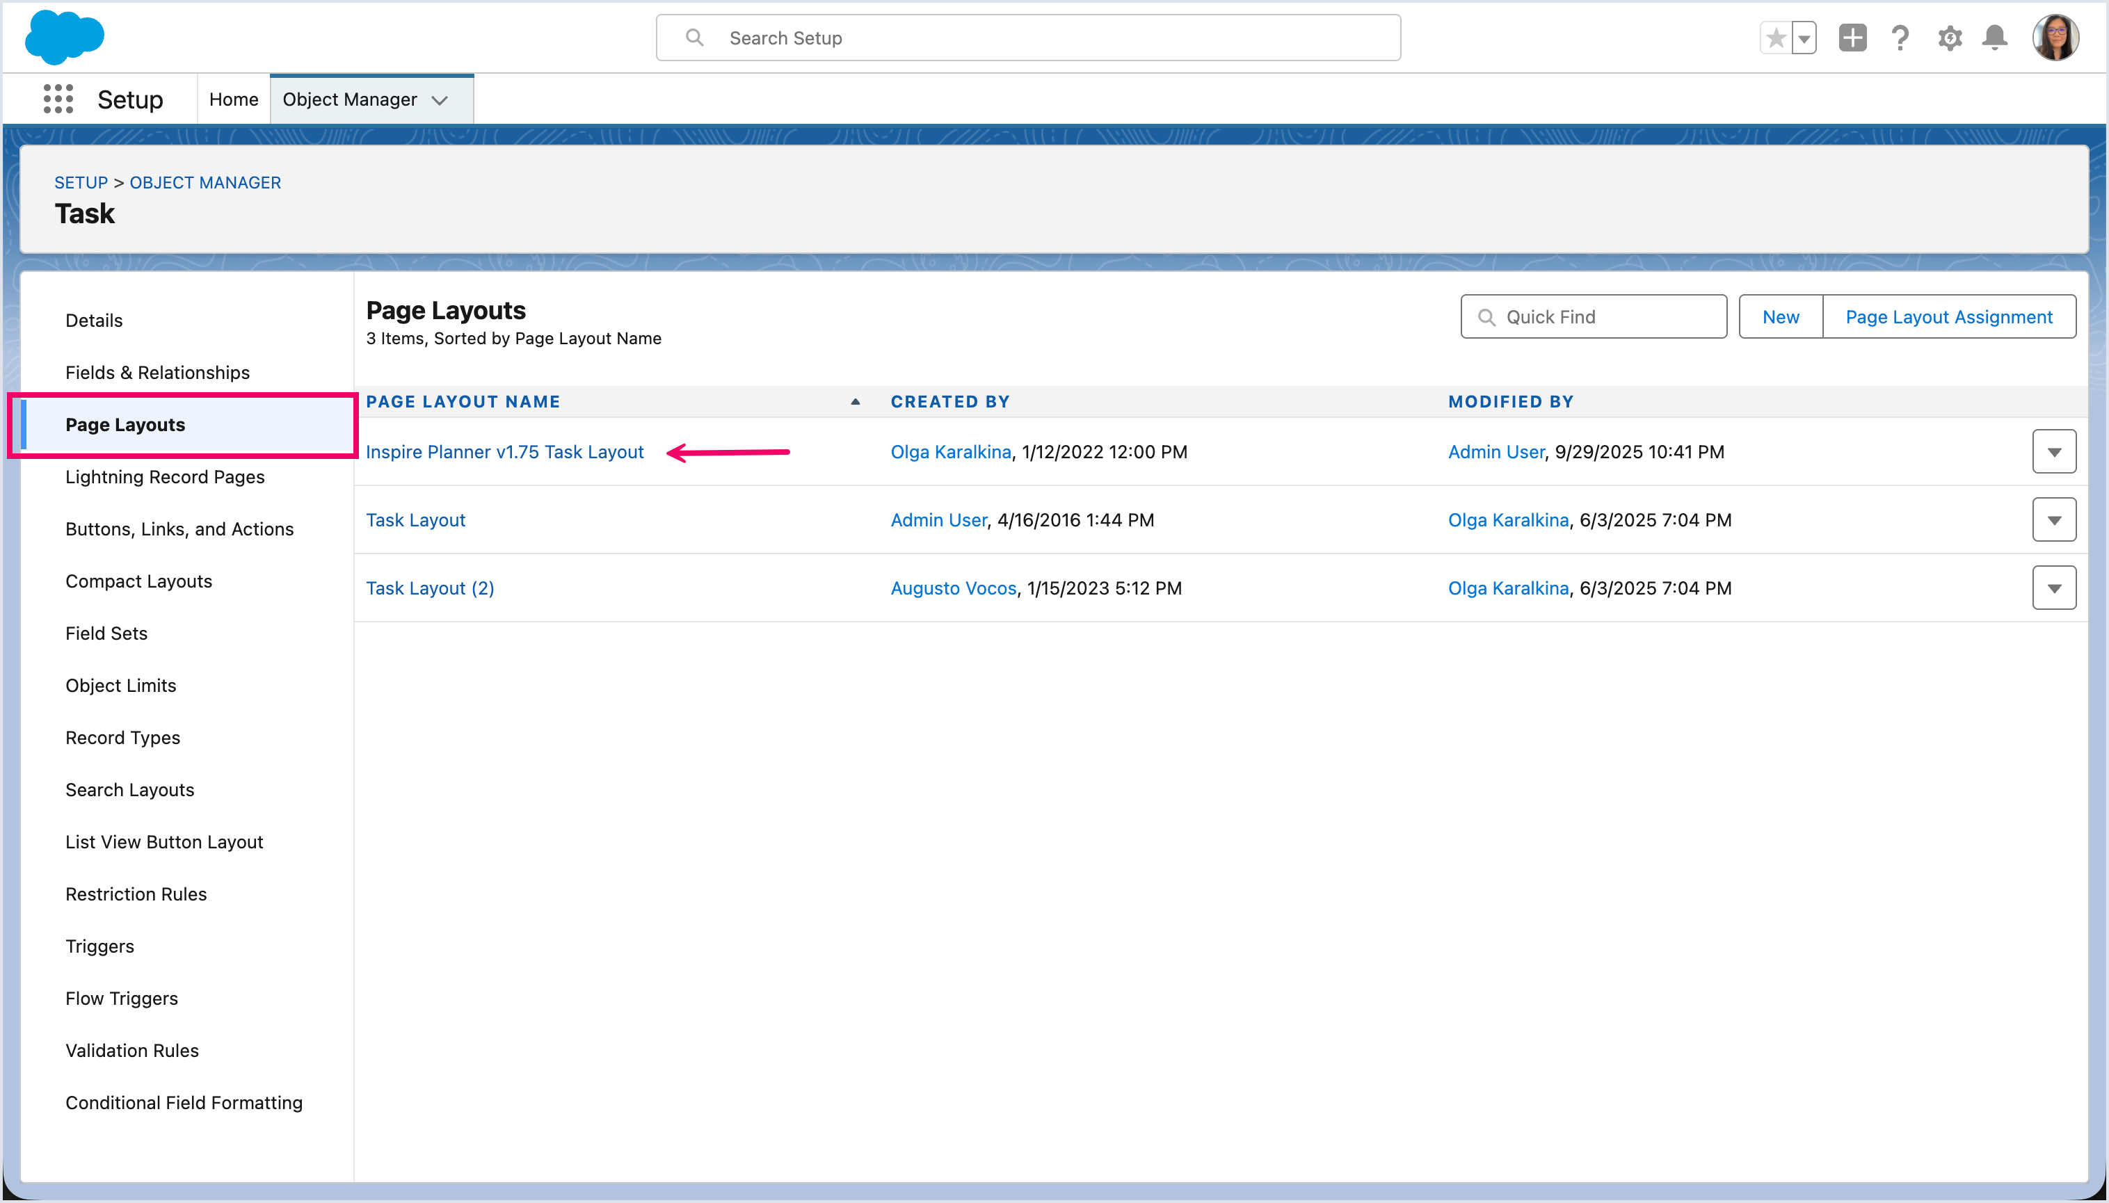
Task: Open Lightning Record Pages section
Action: pos(164,477)
